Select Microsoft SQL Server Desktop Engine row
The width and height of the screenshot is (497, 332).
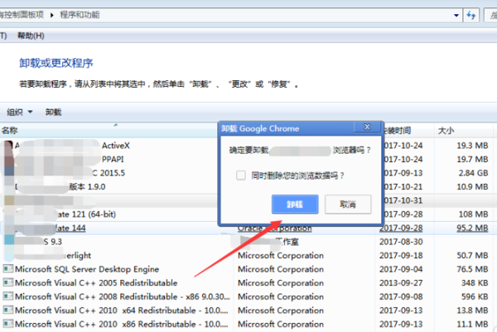pos(87,269)
